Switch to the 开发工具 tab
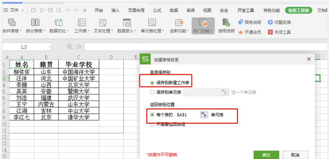This screenshot has height=159, width=329. pyautogui.click(x=246, y=10)
